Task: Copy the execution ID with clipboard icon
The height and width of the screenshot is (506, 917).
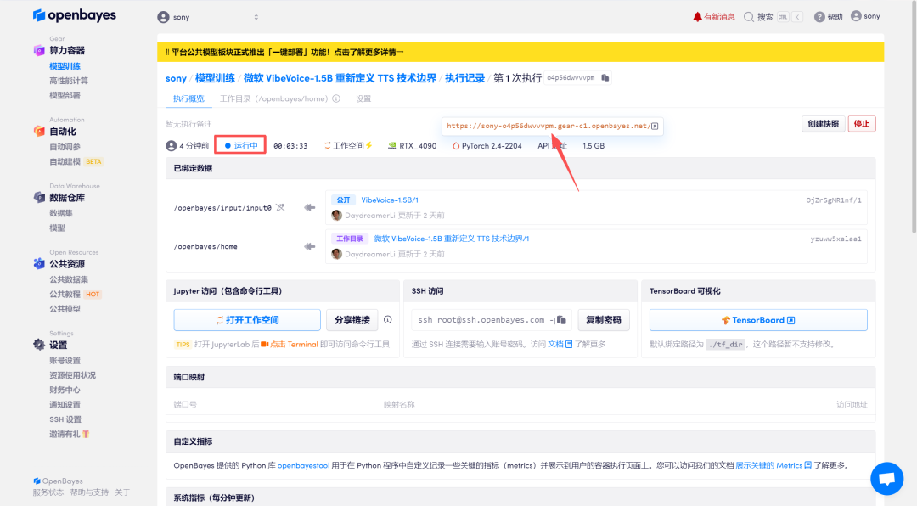Action: point(605,78)
